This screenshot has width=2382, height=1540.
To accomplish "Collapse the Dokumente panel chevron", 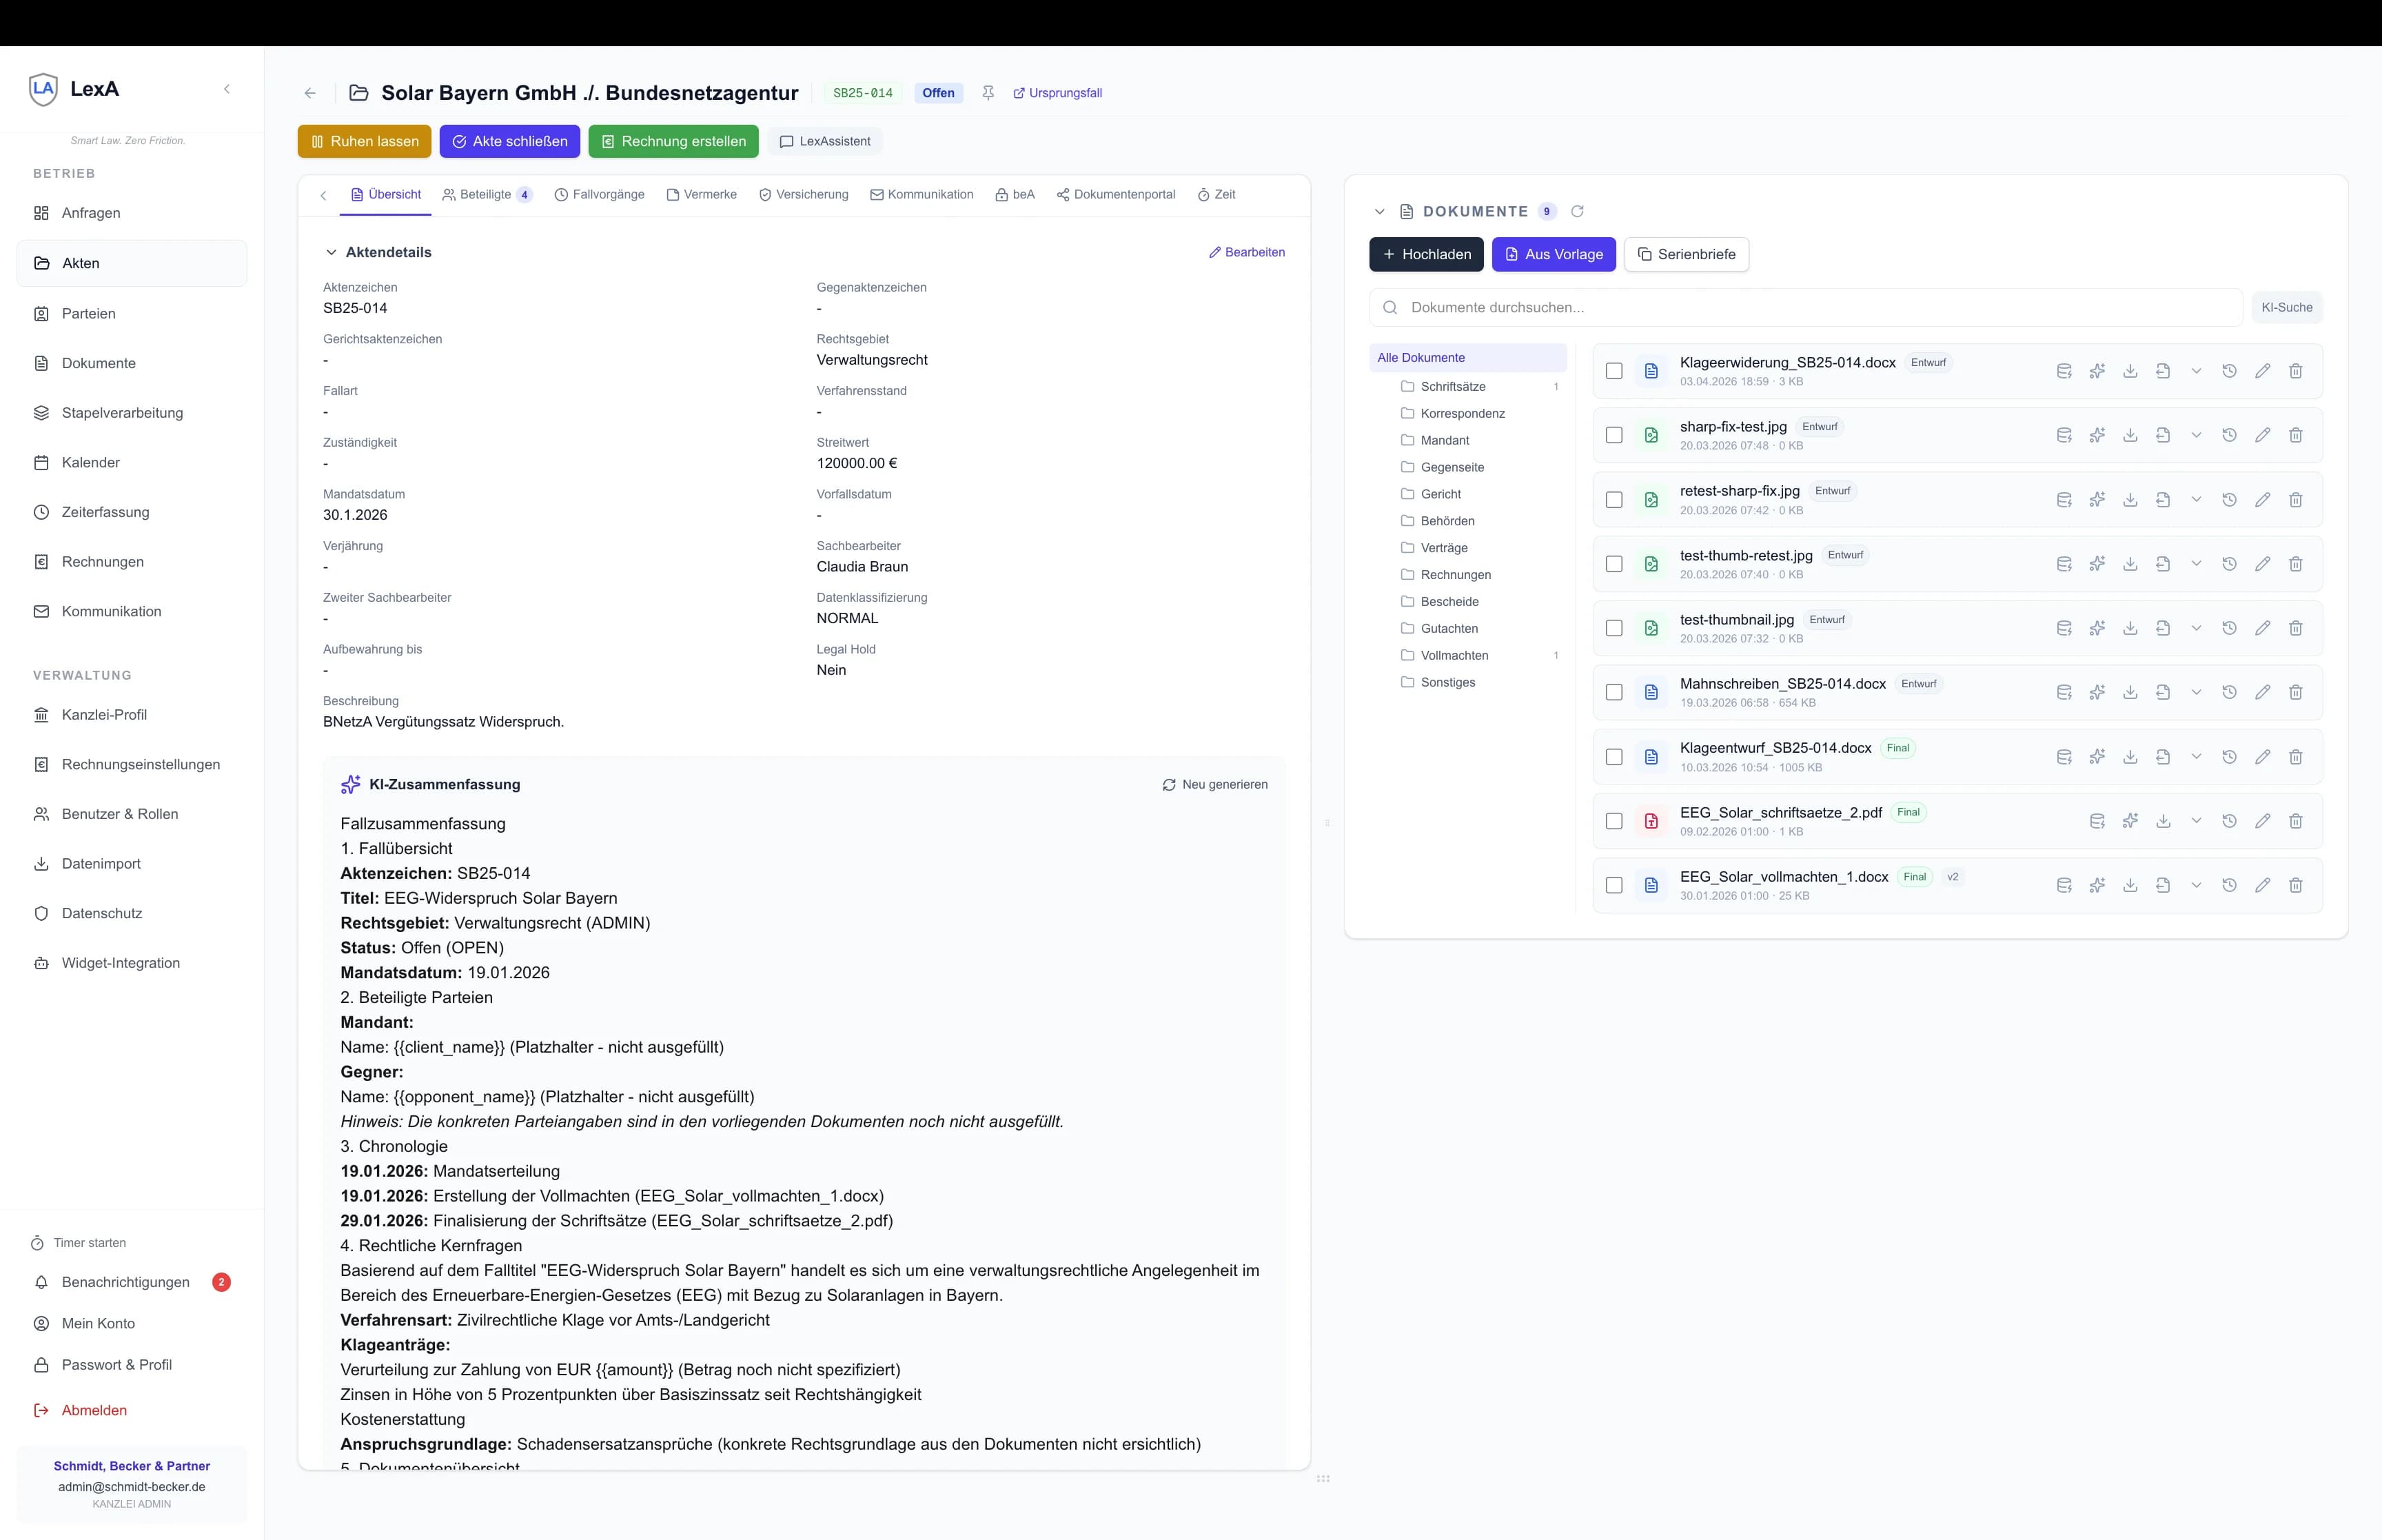I will [1379, 211].
